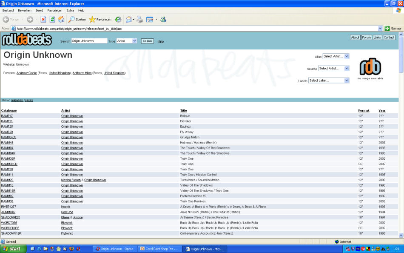Open the Back button history dropdown arrow
404x253 pixels.
tap(22, 19)
